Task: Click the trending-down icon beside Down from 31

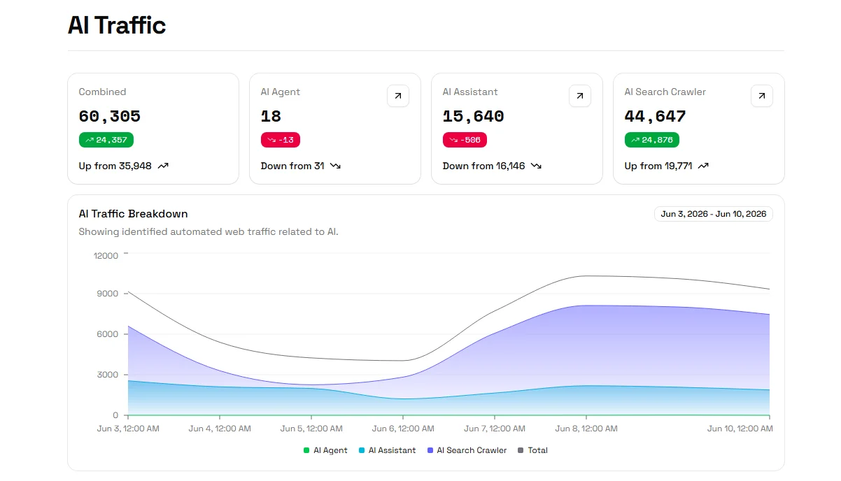Action: [x=335, y=166]
